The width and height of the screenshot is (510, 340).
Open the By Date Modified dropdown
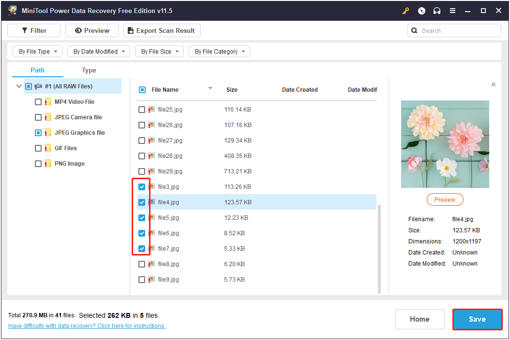point(98,51)
